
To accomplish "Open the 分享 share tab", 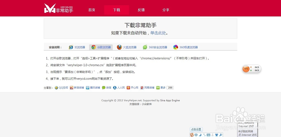I will [166, 10].
